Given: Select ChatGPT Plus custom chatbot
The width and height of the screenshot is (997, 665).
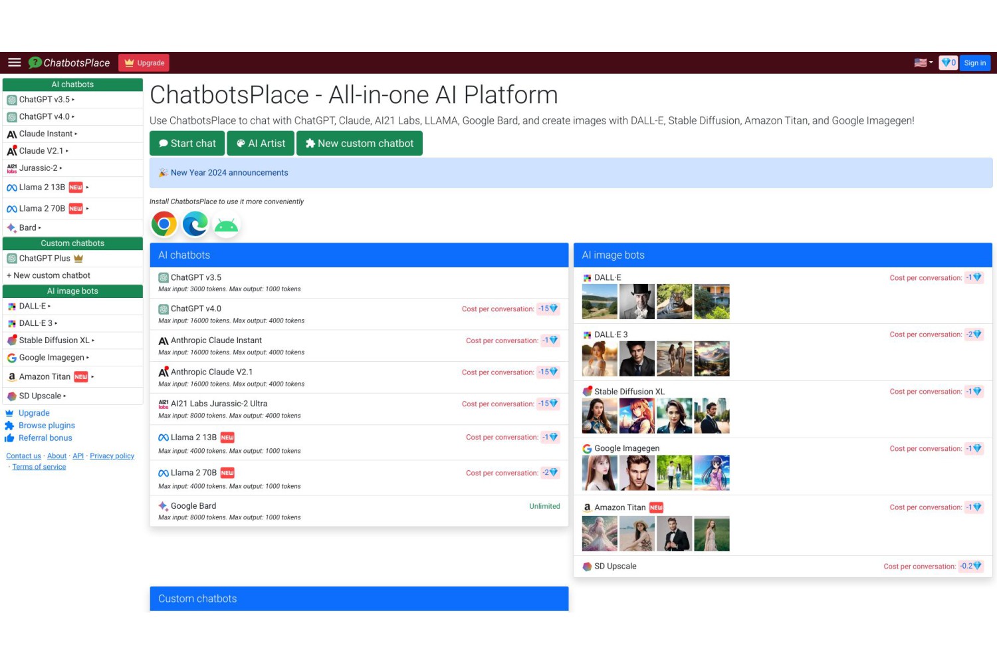Looking at the screenshot, I should click(x=72, y=259).
